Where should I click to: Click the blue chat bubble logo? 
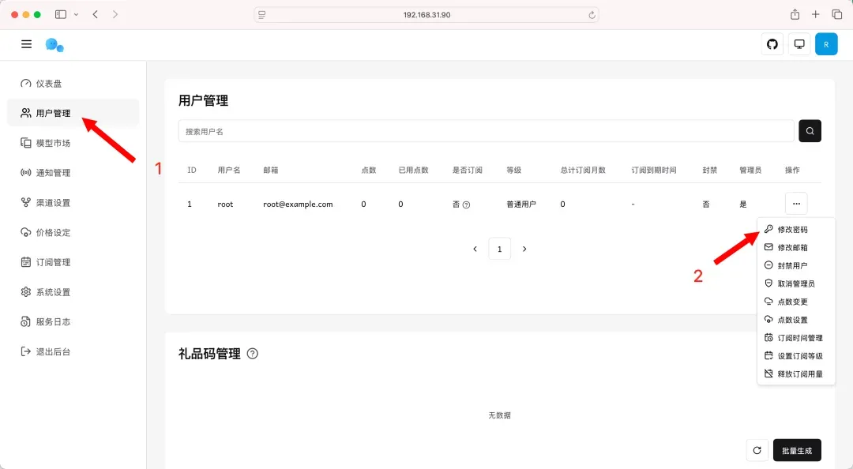(54, 45)
